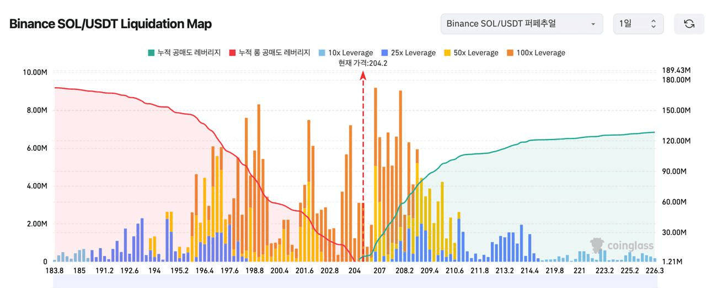This screenshot has width=706, height=288.
Task: Toggle the 10x Leverage legend item
Action: click(x=345, y=53)
